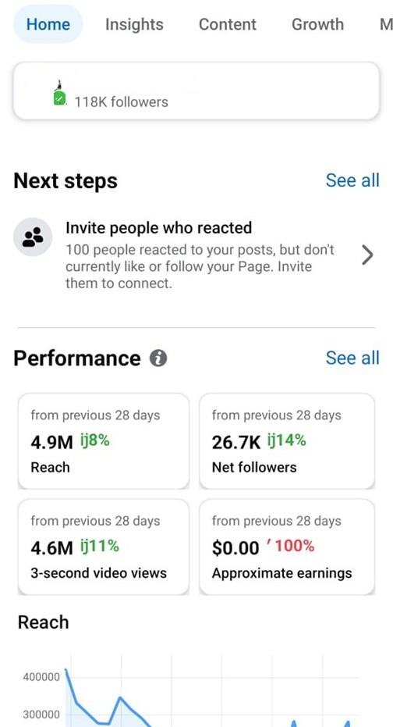Viewport: 393px width, 727px height.
Task: Click the peak point on Reach chart
Action: tap(66, 669)
